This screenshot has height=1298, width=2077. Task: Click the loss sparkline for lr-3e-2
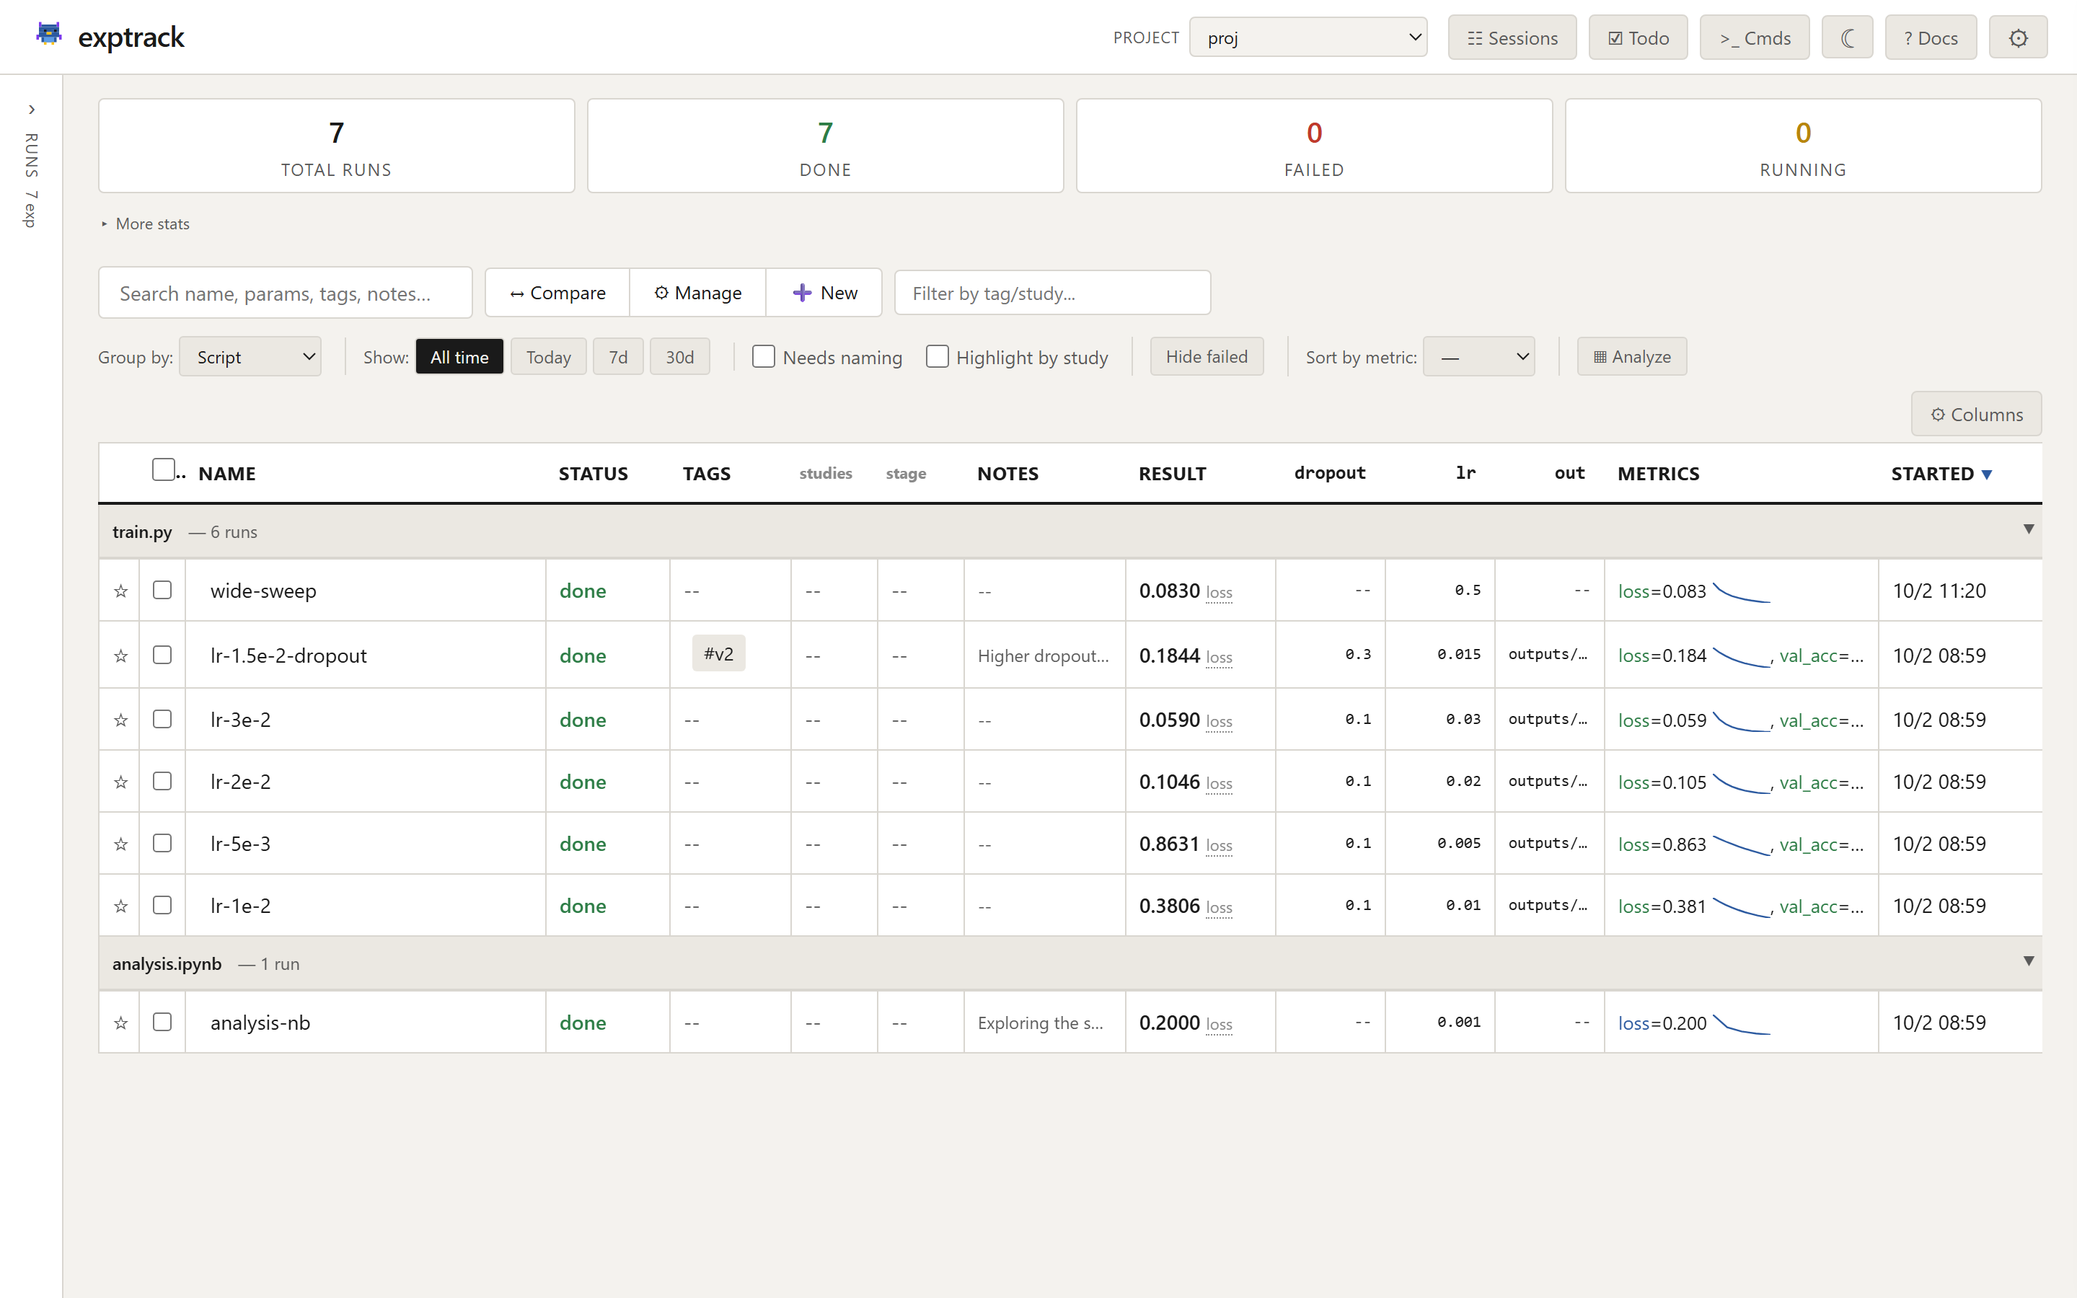click(1742, 721)
